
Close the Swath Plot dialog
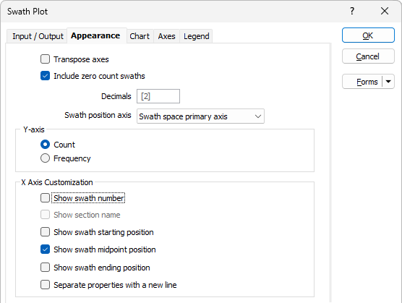pos(385,11)
